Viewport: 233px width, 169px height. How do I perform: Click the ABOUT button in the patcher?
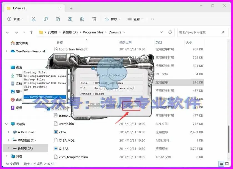point(113,104)
